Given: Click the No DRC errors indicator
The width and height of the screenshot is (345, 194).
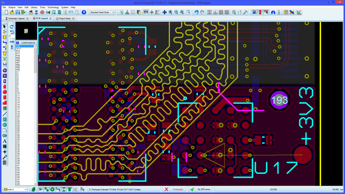Looking at the screenshot, I should (204, 189).
